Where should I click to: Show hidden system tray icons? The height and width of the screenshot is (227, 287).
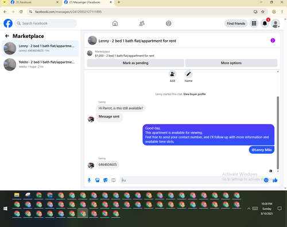coord(249,209)
